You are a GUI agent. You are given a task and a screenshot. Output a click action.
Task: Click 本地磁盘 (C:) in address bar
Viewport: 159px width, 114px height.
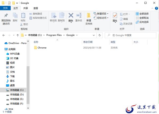(x=35, y=35)
